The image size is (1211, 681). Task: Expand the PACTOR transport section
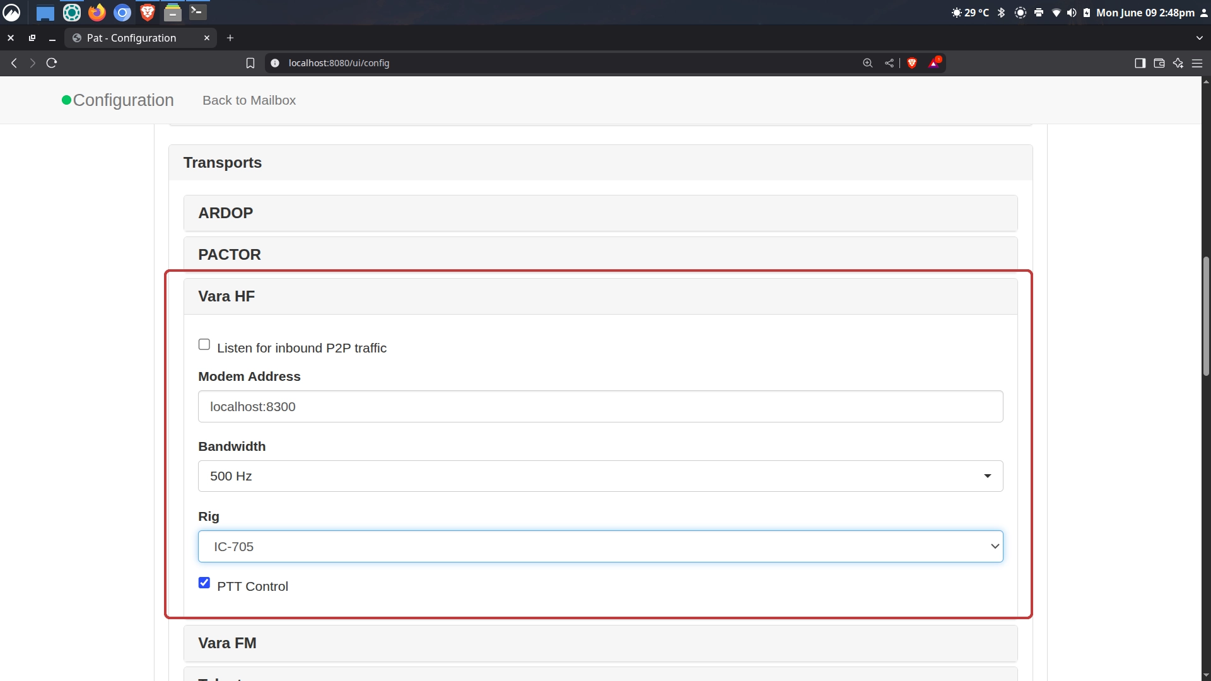(x=600, y=254)
